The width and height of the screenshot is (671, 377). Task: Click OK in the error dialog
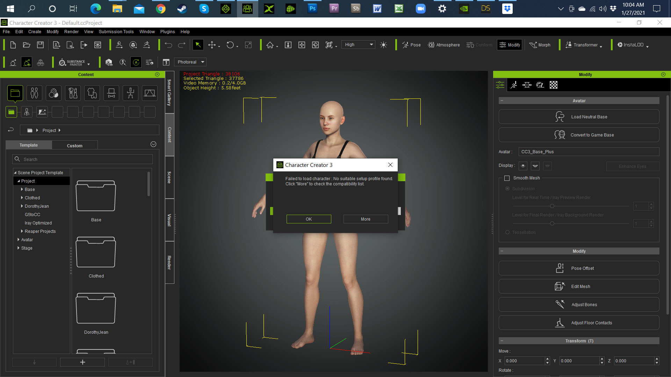coord(309,219)
